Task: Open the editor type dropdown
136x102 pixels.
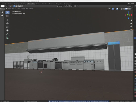Action: coord(7,6)
